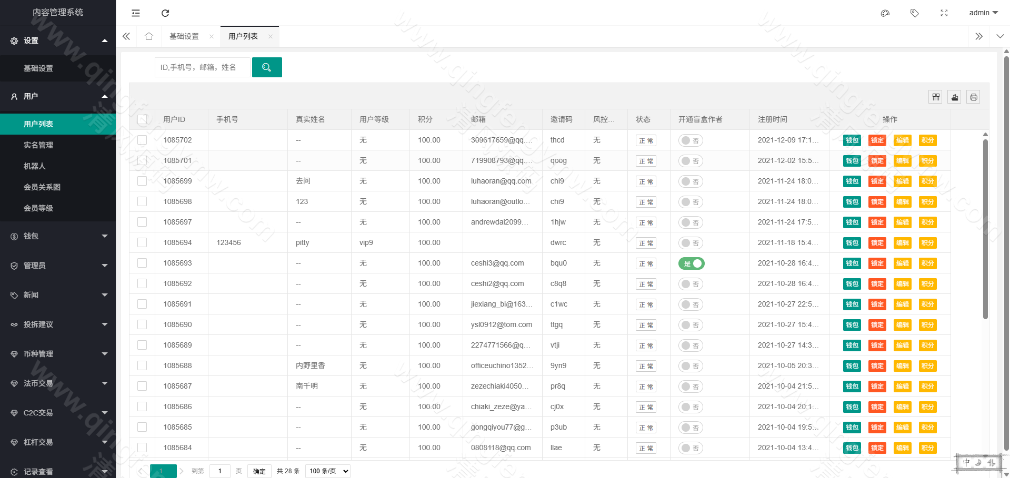Click 锁定 for user 1085690

[x=877, y=325]
